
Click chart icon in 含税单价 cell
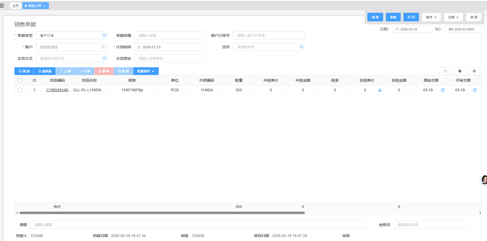(x=379, y=90)
